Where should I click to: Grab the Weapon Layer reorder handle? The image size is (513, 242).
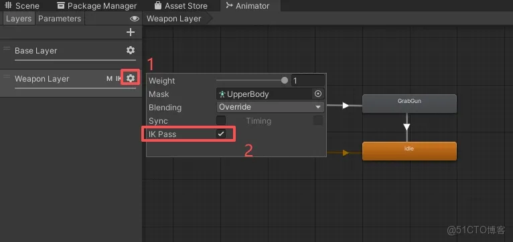point(7,76)
